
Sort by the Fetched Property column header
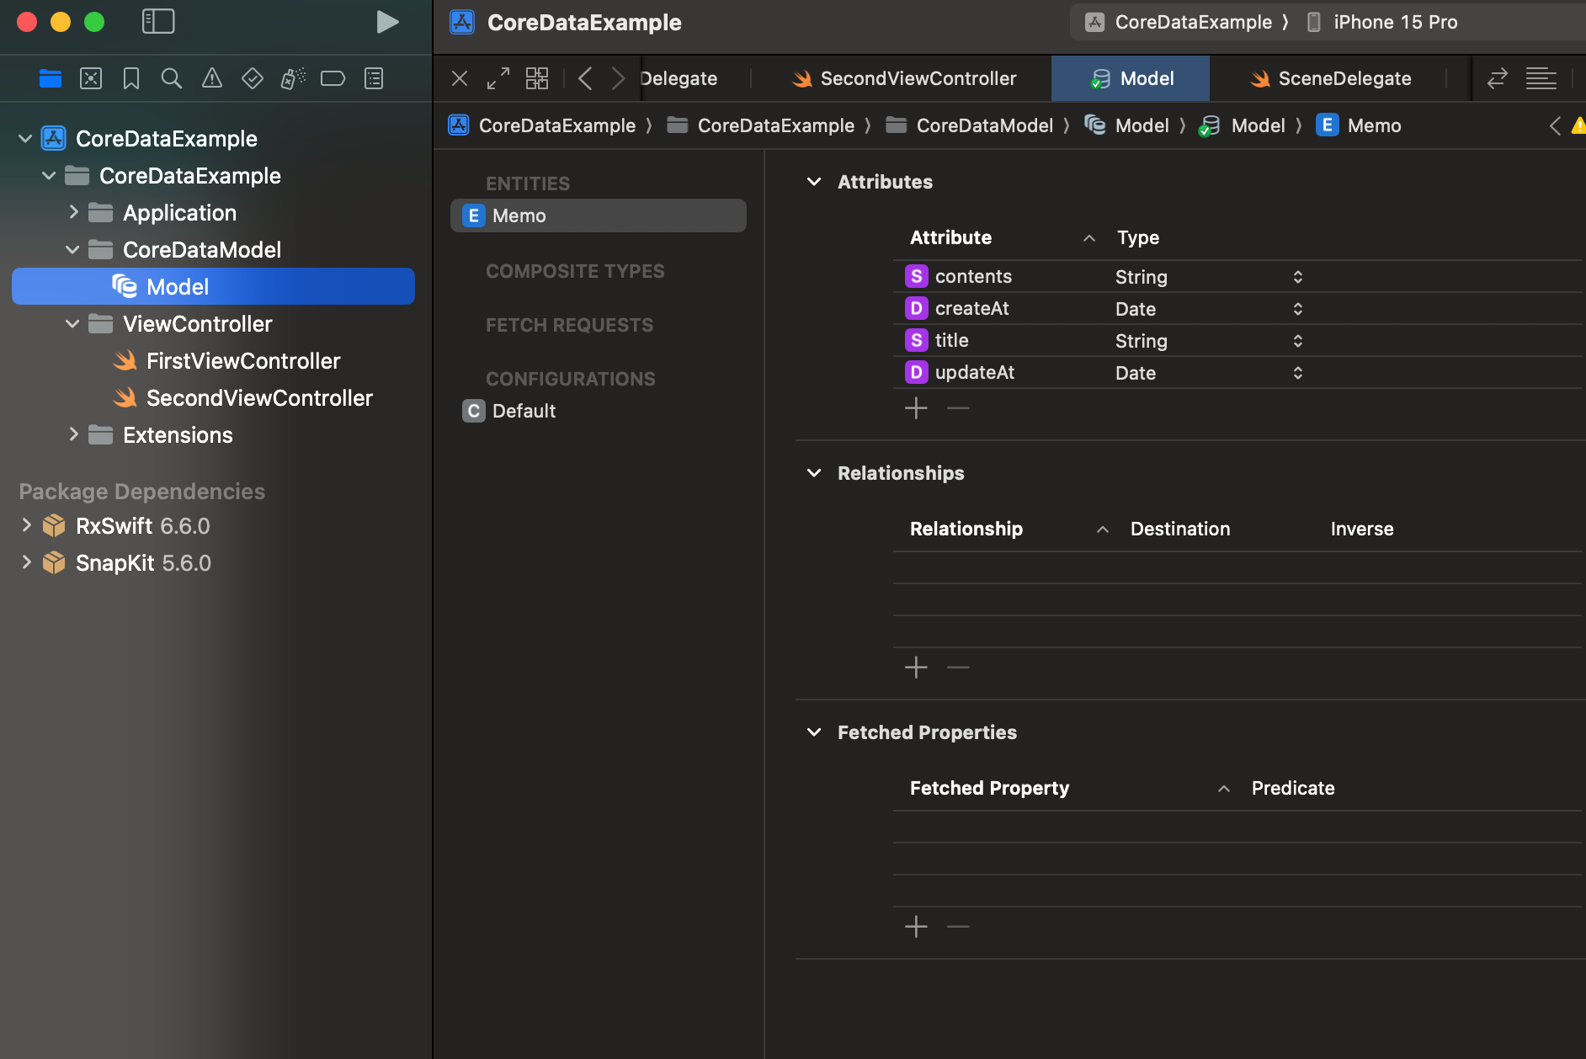click(x=1069, y=788)
